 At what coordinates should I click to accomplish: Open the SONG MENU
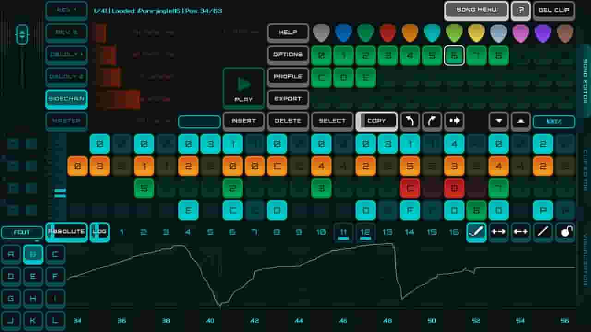coord(476,10)
